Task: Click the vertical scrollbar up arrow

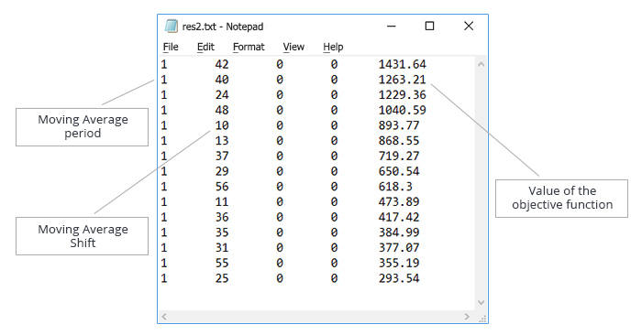Action: 481,64
